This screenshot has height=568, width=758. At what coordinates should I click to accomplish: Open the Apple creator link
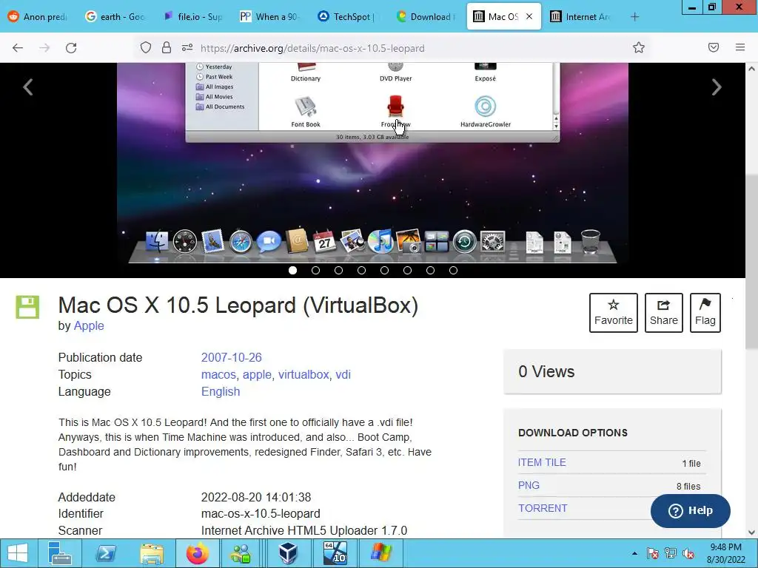tap(89, 325)
